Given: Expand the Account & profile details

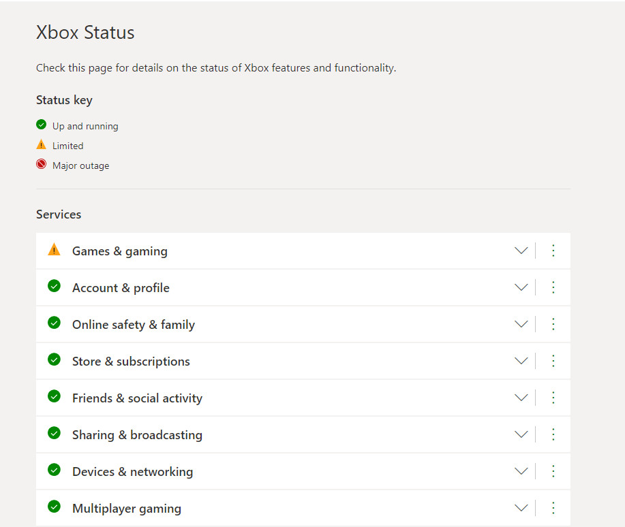Looking at the screenshot, I should click(x=521, y=287).
